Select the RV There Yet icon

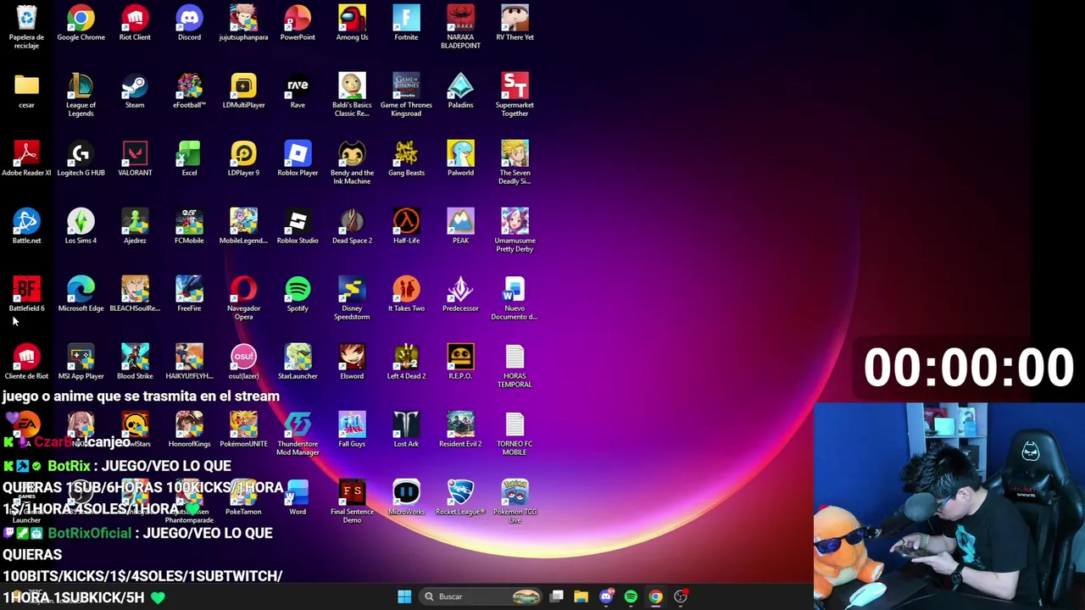[515, 23]
